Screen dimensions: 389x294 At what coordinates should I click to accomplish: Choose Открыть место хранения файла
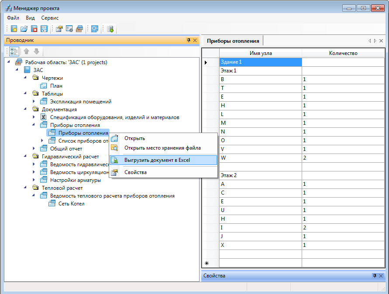coord(163,148)
